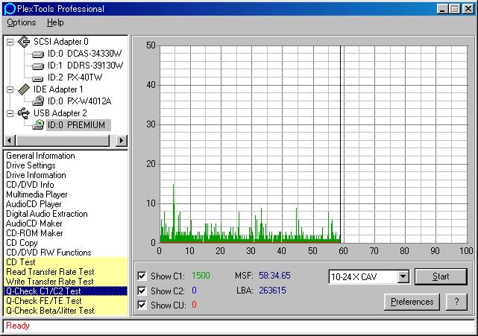
Task: Click the DCAS-34330W hard drive icon
Action: (38, 54)
